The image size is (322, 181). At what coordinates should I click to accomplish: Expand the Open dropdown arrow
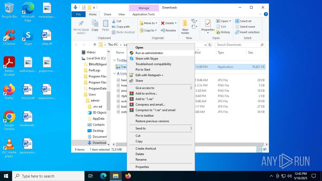coord(230,21)
